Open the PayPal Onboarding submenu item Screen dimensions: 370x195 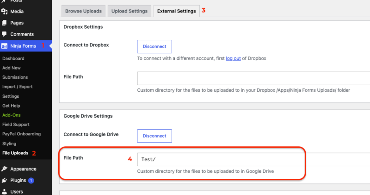click(x=21, y=134)
